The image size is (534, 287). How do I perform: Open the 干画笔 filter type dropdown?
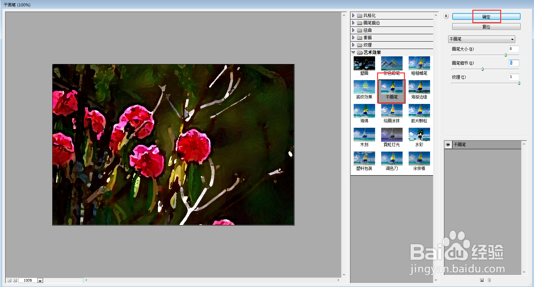pos(481,39)
